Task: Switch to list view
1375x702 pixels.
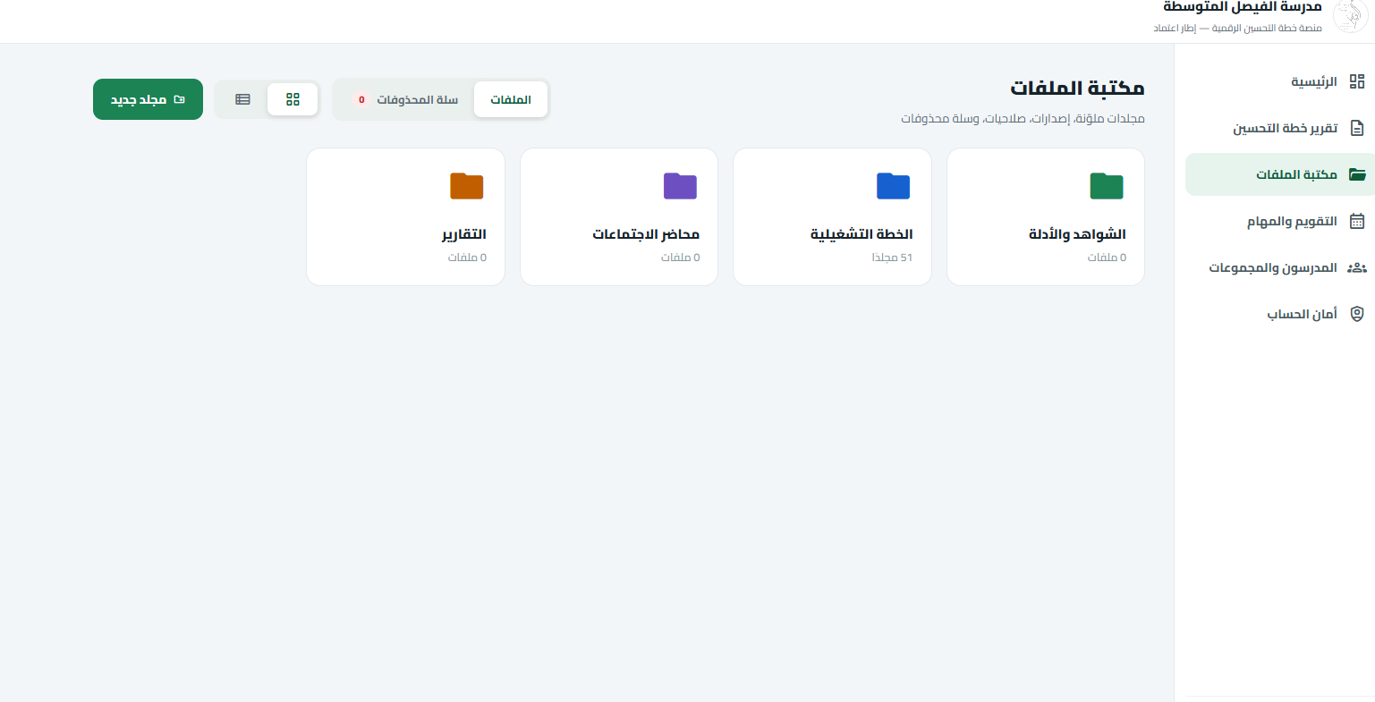Action: (242, 99)
